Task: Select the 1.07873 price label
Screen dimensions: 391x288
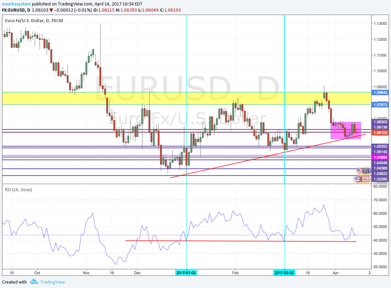Action: click(x=380, y=105)
